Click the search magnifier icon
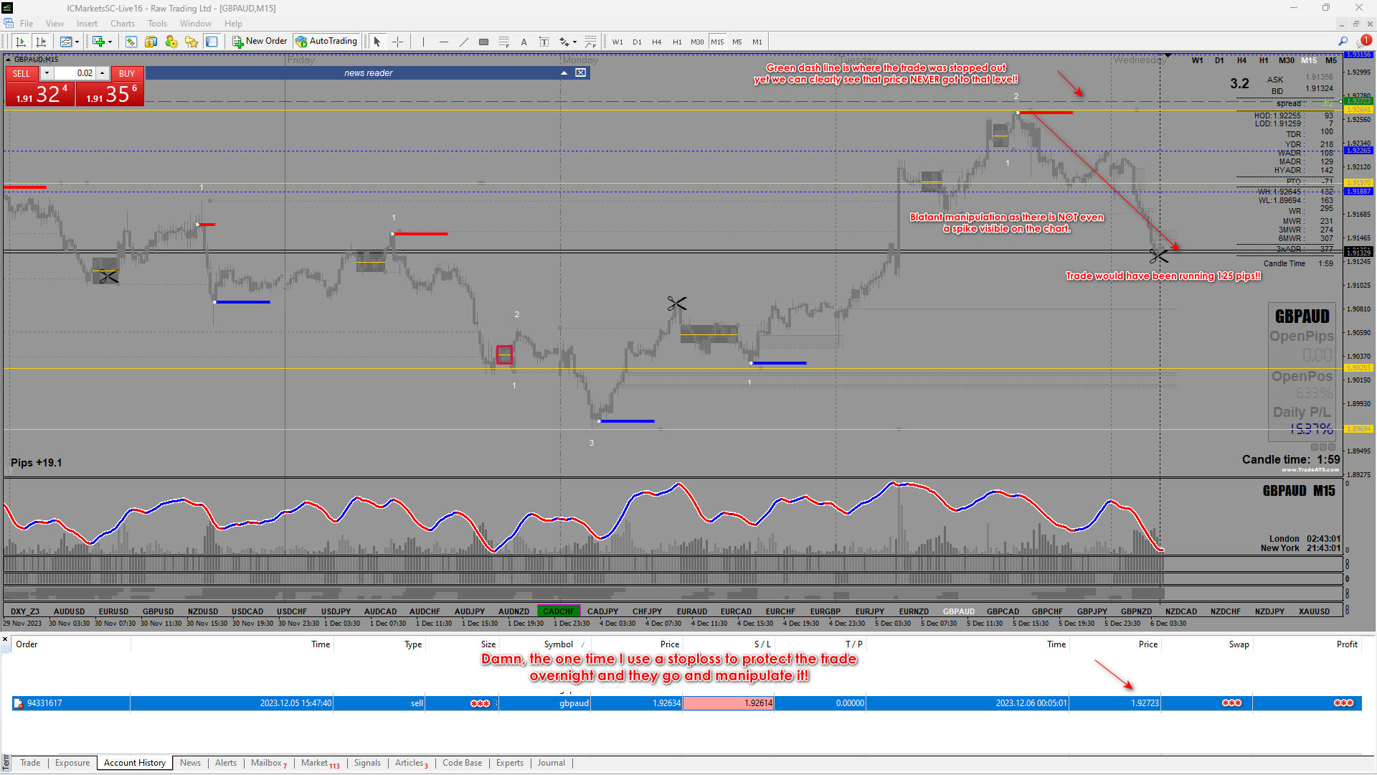1377x775 pixels. pyautogui.click(x=1343, y=42)
